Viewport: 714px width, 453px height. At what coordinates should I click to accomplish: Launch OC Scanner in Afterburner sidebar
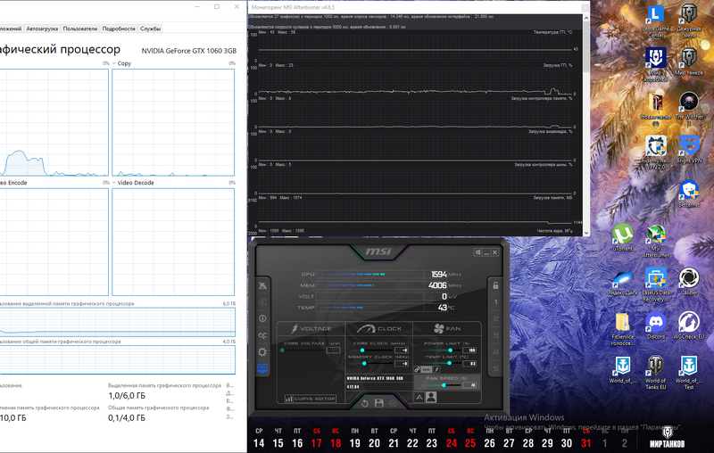(x=262, y=335)
